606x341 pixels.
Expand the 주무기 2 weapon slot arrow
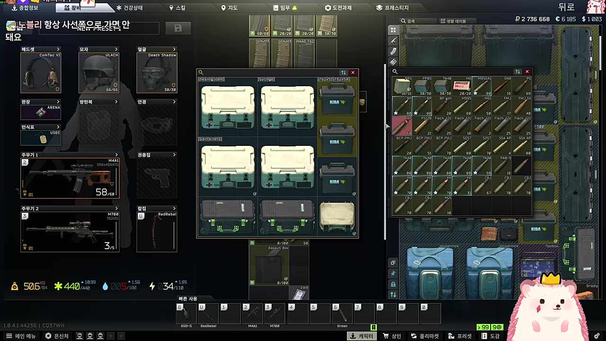click(116, 208)
